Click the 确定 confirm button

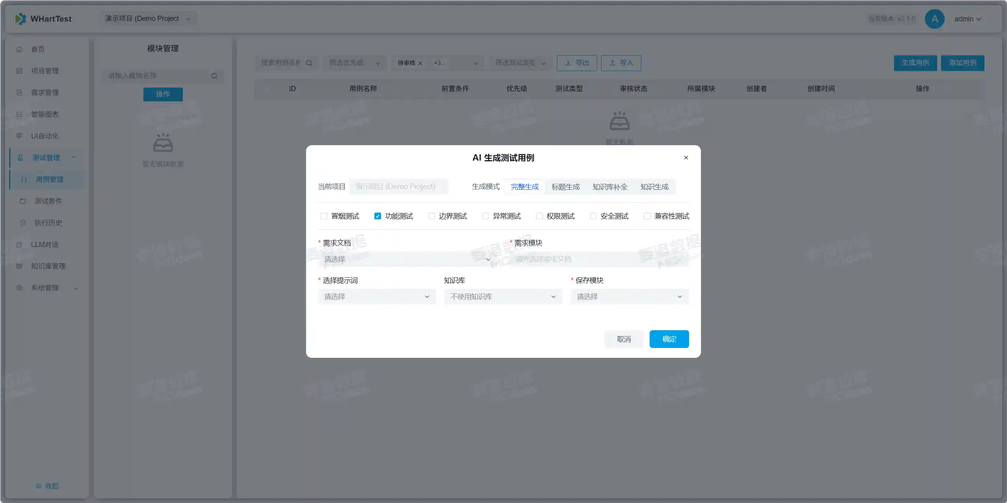click(669, 339)
